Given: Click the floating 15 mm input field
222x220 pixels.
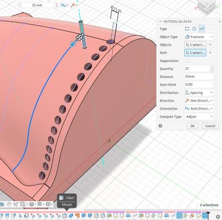Looking at the screenshot, I should click(37, 5).
